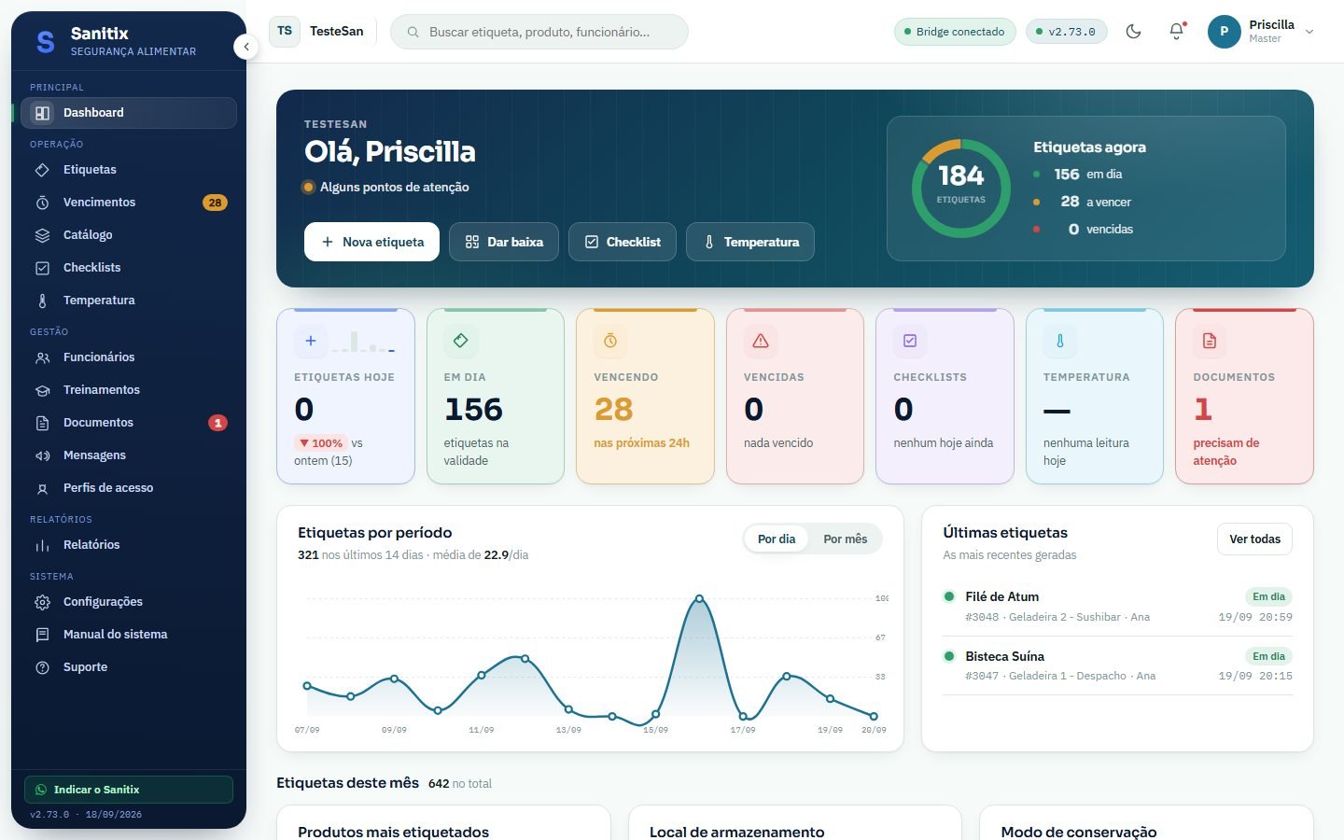
Task: Select Dashboard in the sidebar
Action: (x=129, y=113)
